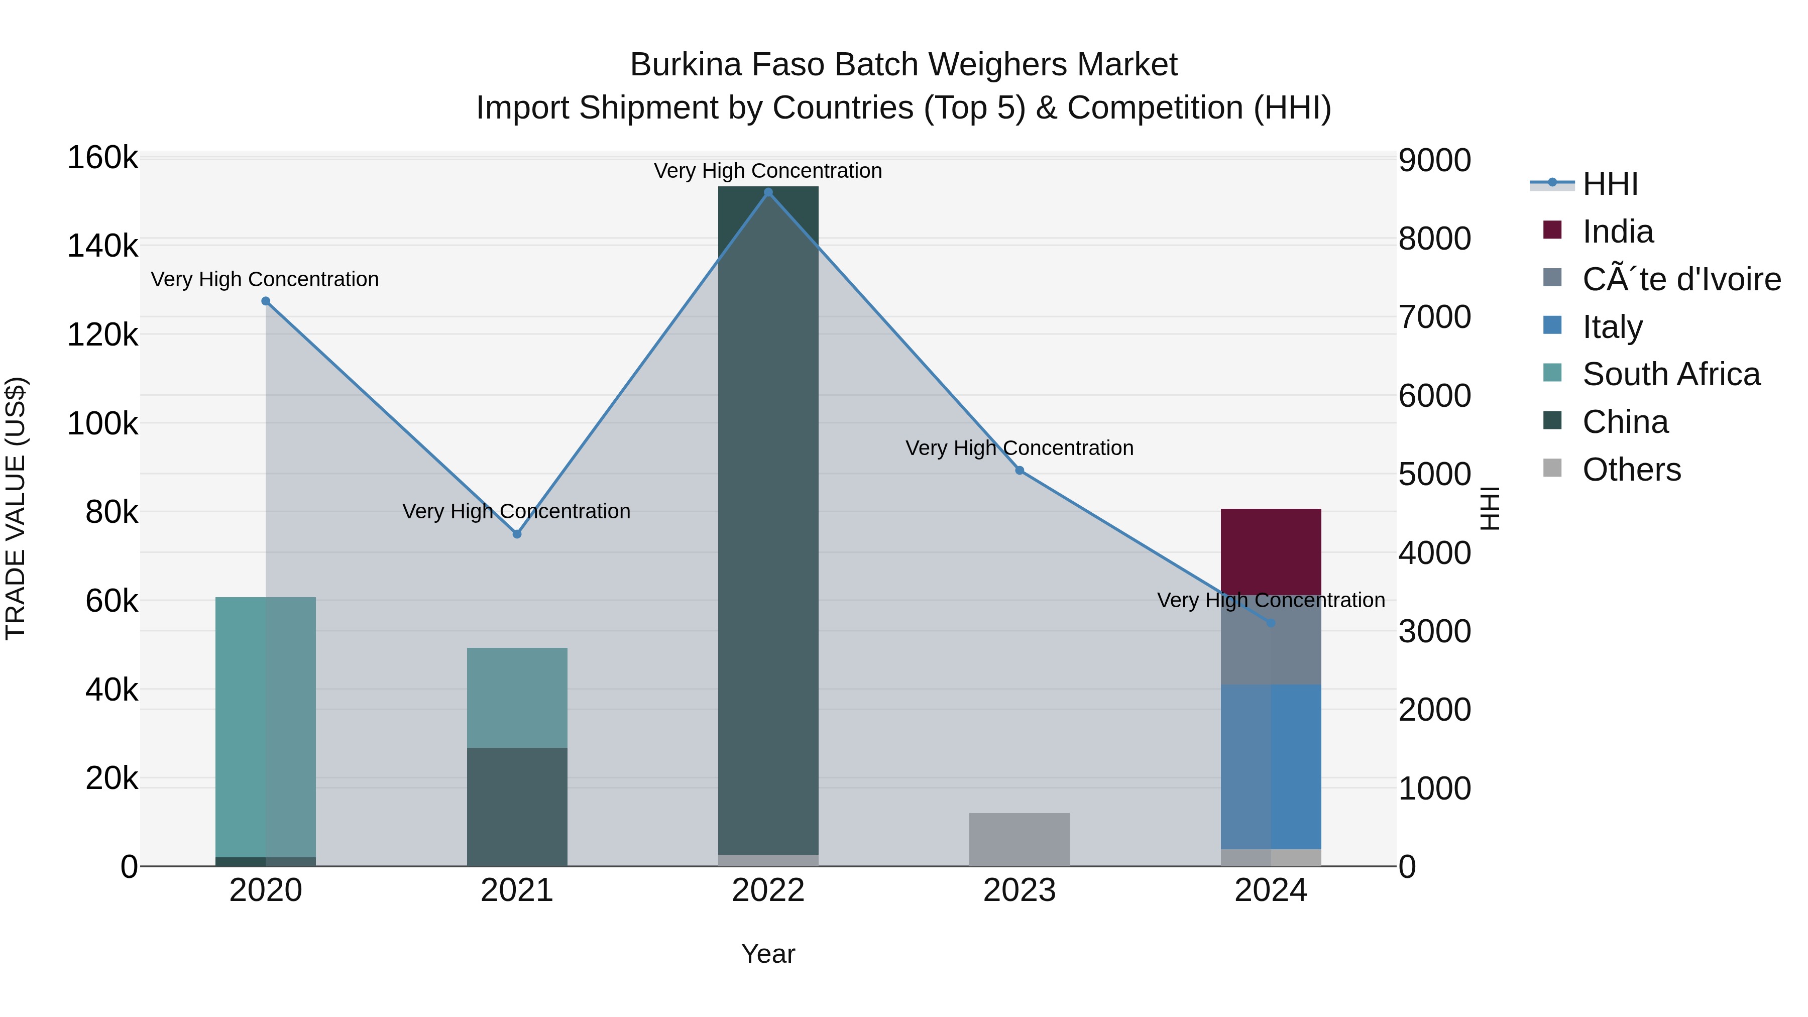This screenshot has height=1017, width=1808.
Task: Click the Others bar in 2023
Action: pos(1020,840)
